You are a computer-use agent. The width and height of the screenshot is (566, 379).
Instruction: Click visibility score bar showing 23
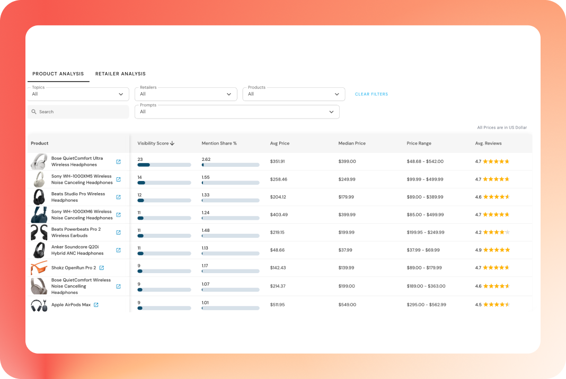point(164,165)
